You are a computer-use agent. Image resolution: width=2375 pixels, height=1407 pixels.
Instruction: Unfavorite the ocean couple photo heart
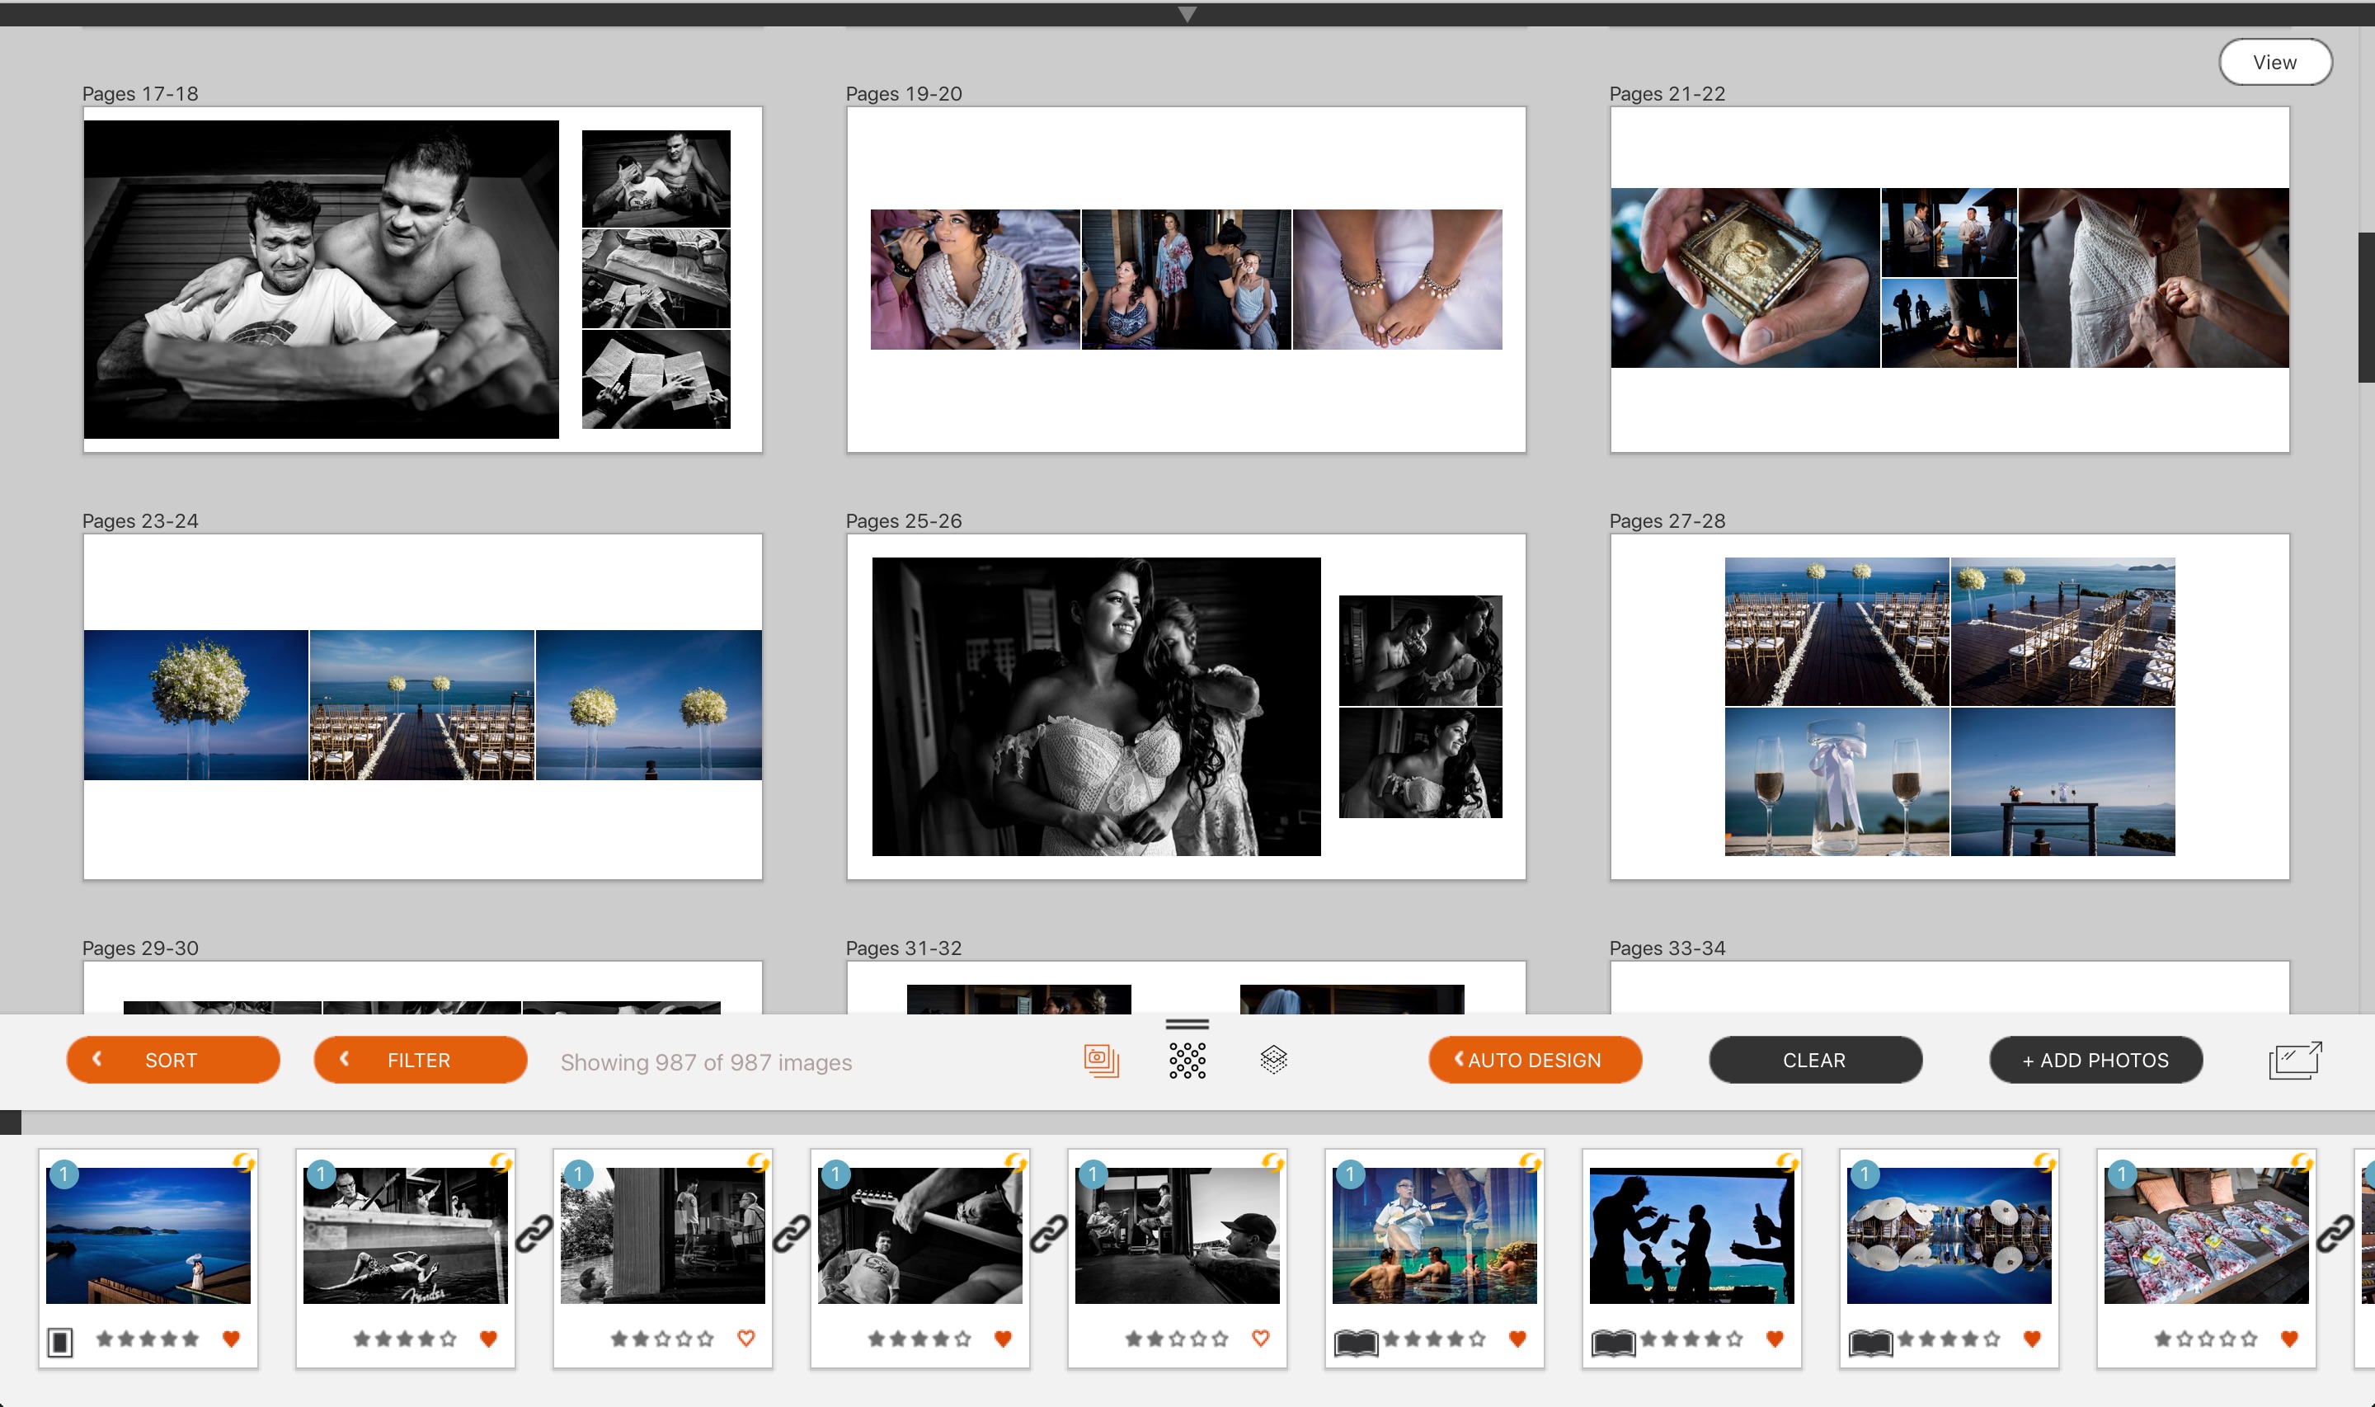coord(231,1339)
